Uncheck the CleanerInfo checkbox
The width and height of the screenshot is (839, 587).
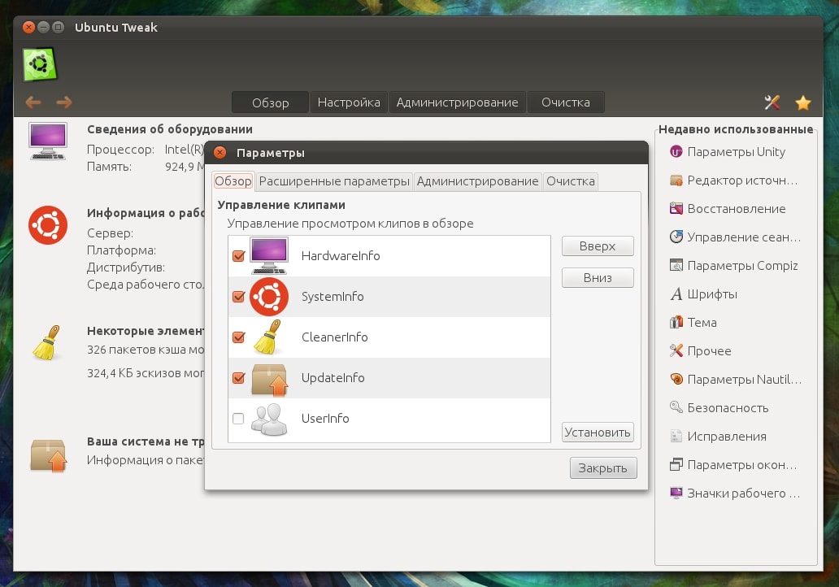[x=239, y=337]
